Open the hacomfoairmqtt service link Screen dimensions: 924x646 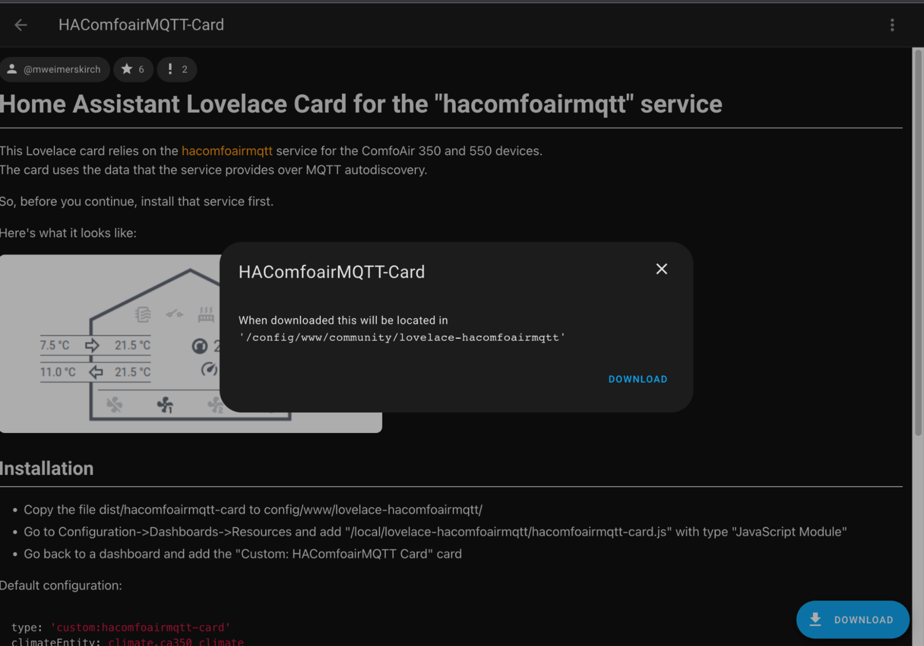[227, 151]
